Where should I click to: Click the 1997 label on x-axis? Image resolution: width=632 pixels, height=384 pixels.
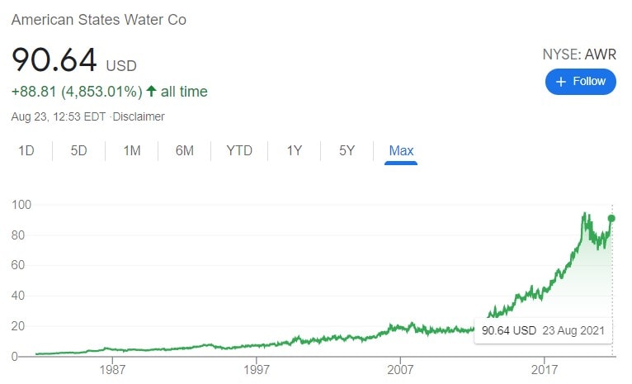[x=257, y=368]
